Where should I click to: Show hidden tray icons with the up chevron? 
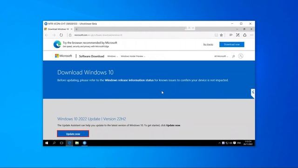pos(219,143)
